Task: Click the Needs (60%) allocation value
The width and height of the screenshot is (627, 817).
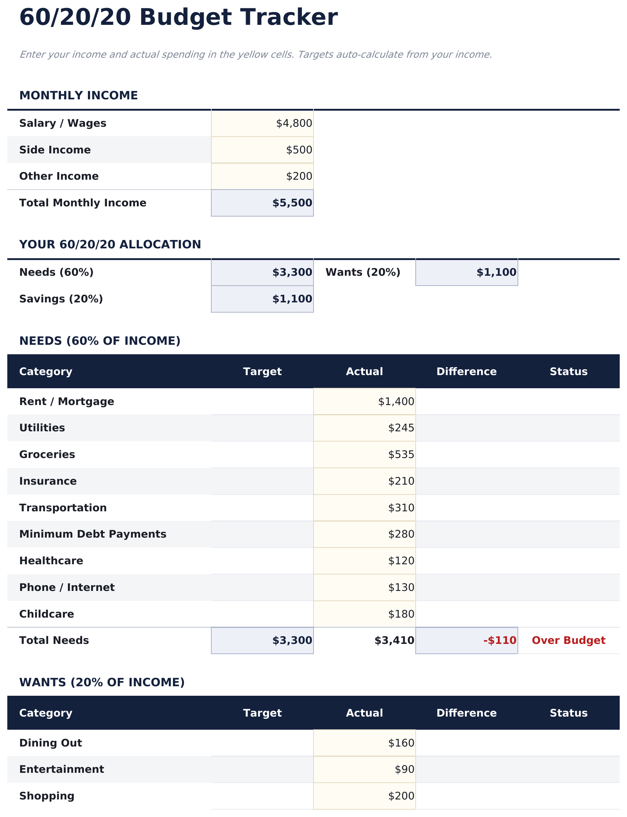Action: pyautogui.click(x=262, y=272)
